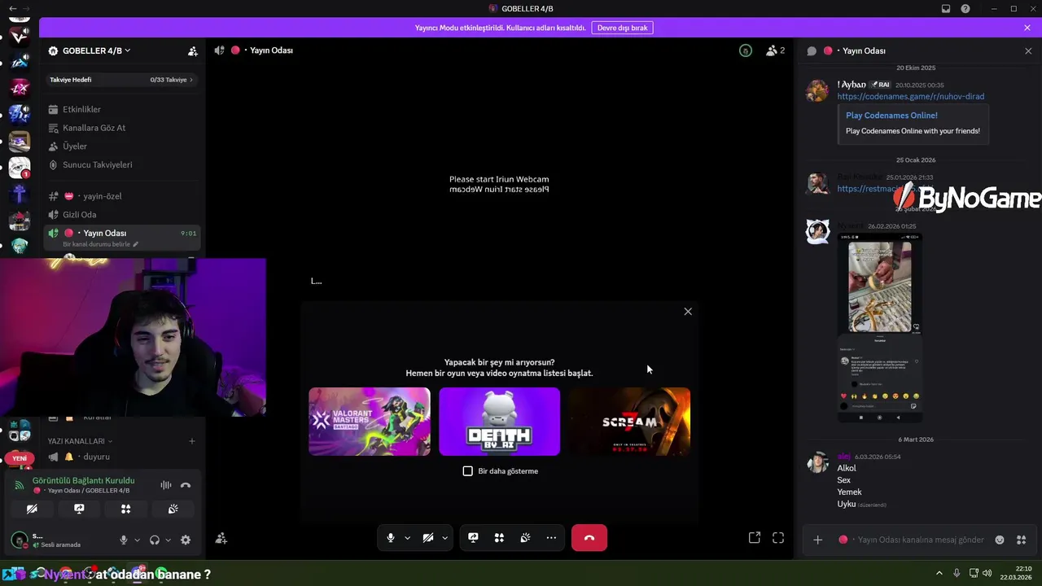Click the chat bubble icon in Yayın Odası chat header

tap(812, 50)
